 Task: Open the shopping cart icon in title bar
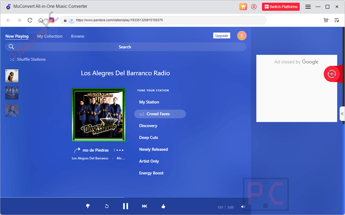[243, 6]
